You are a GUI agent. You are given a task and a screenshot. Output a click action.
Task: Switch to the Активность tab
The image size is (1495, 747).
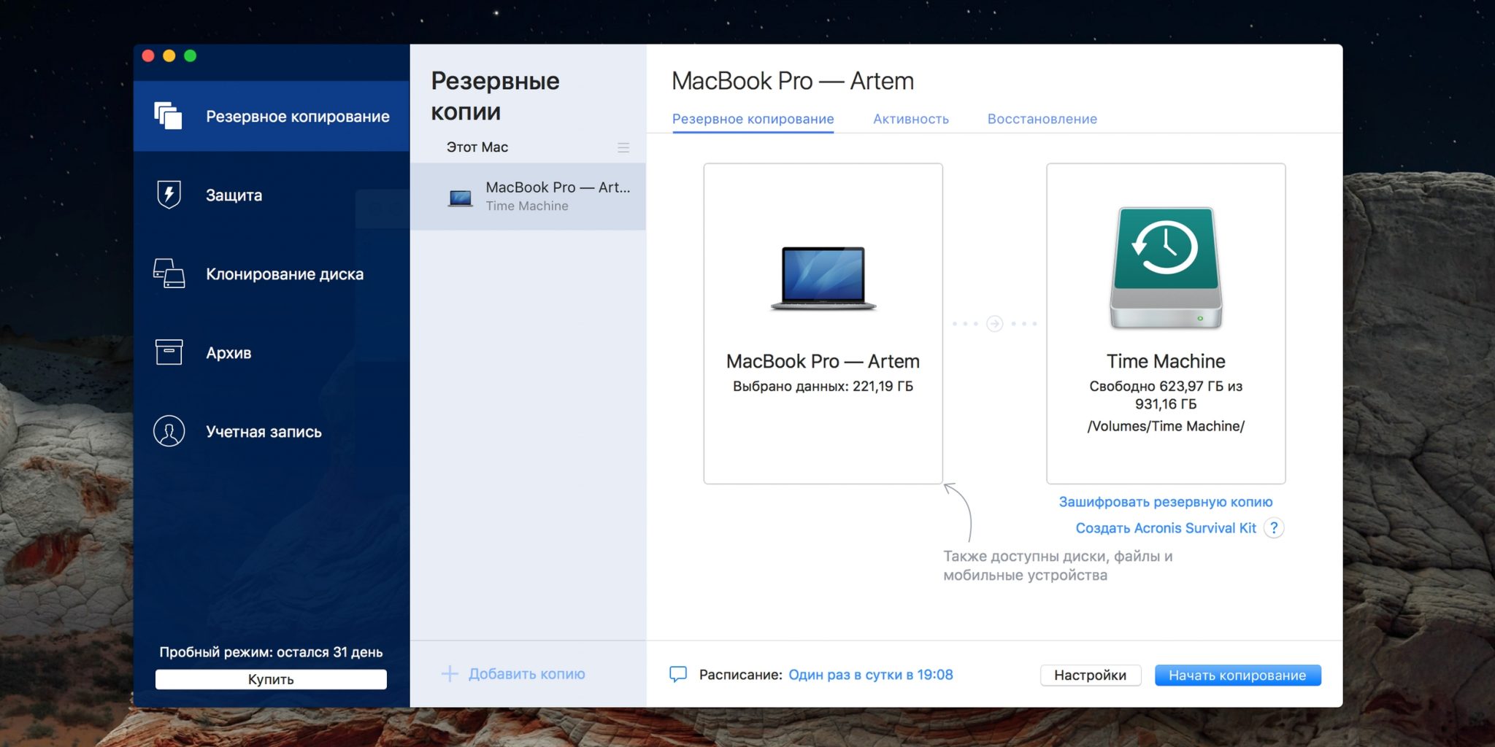pyautogui.click(x=911, y=119)
